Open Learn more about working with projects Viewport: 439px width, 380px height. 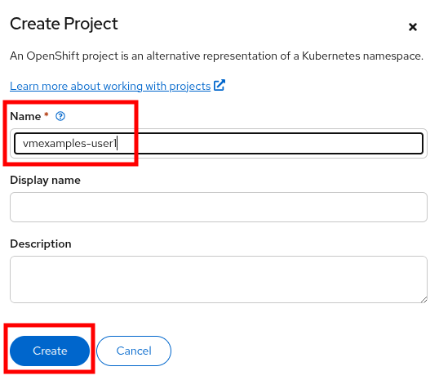pos(110,86)
